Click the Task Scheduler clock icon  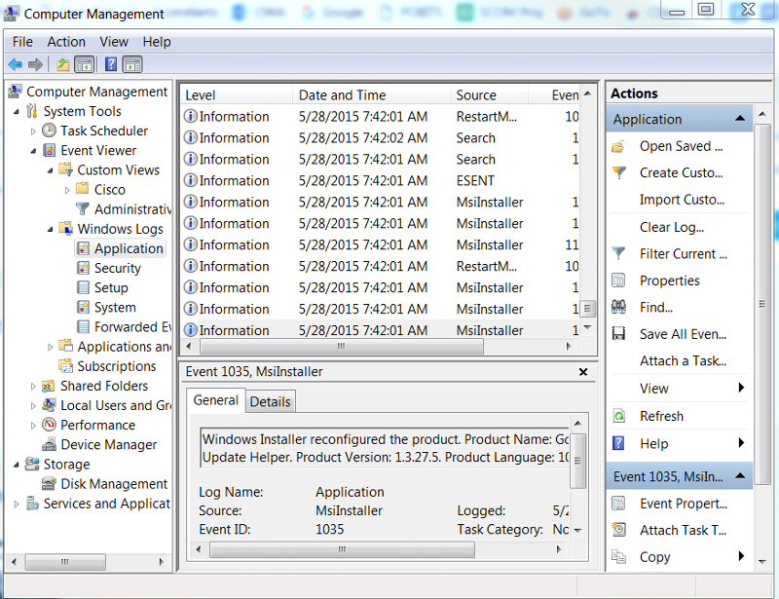[49, 131]
